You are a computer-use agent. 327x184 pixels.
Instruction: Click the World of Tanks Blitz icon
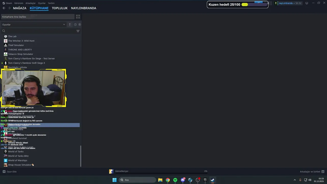(x=6, y=156)
